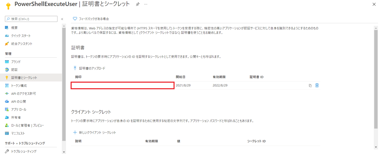Click the sidebar search field 検索 (Ctrl+/)
383x154 pixels.
[31, 19]
